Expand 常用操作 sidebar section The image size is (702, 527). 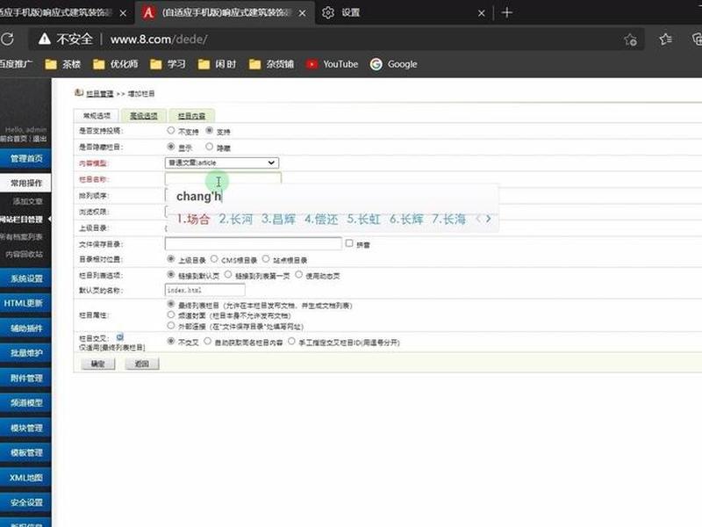point(25,184)
